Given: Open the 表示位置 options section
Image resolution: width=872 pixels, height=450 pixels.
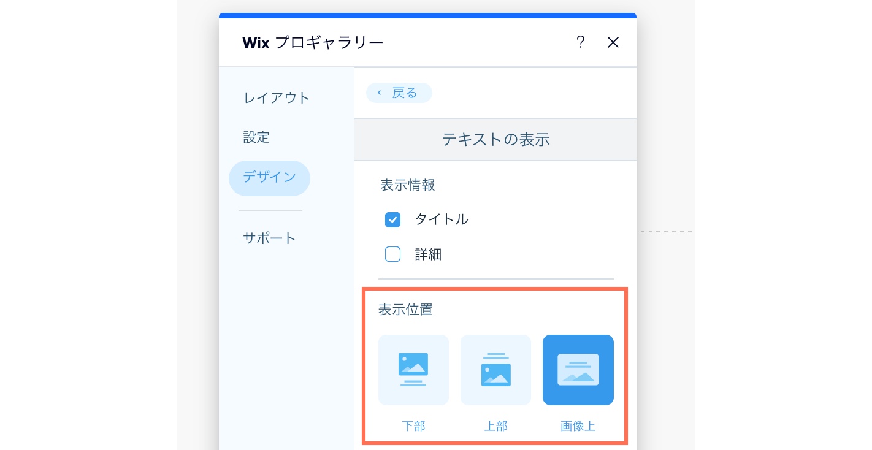Looking at the screenshot, I should (405, 310).
